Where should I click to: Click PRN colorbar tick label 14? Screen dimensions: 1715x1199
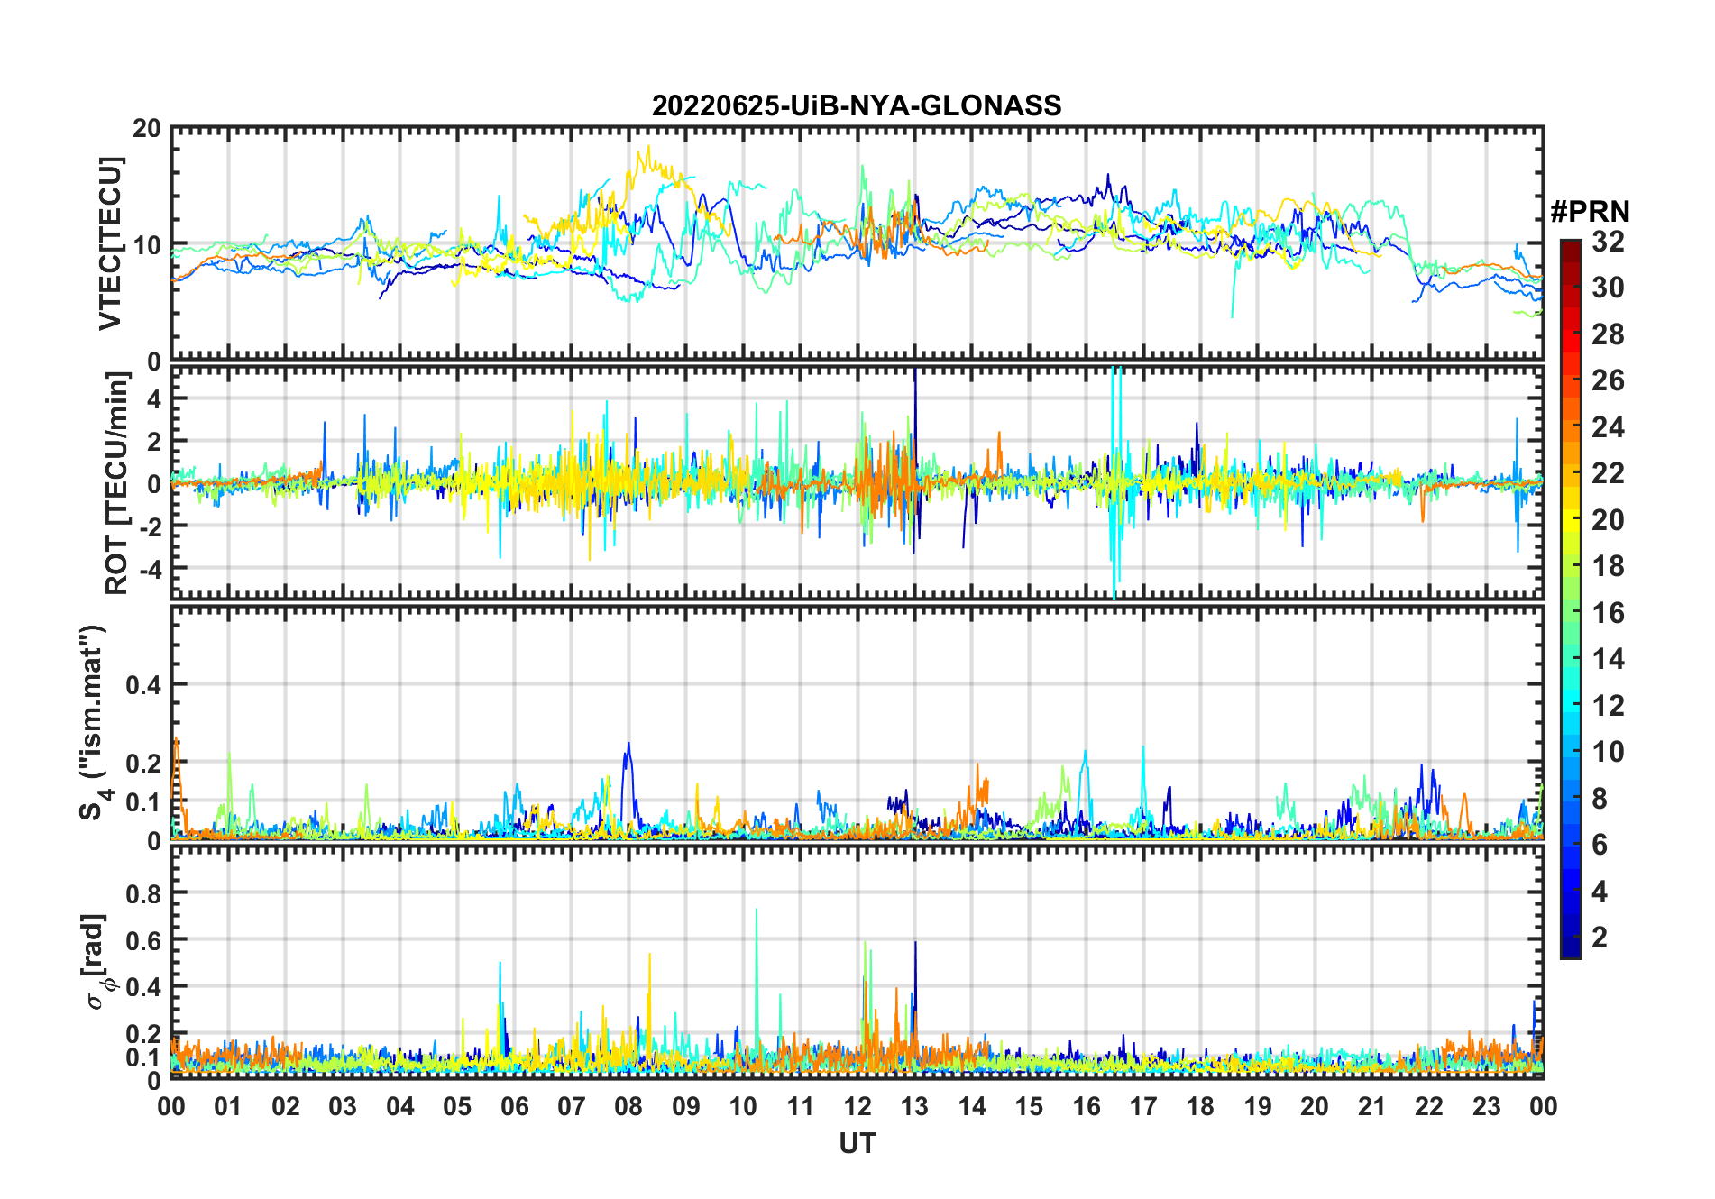click(x=1608, y=659)
